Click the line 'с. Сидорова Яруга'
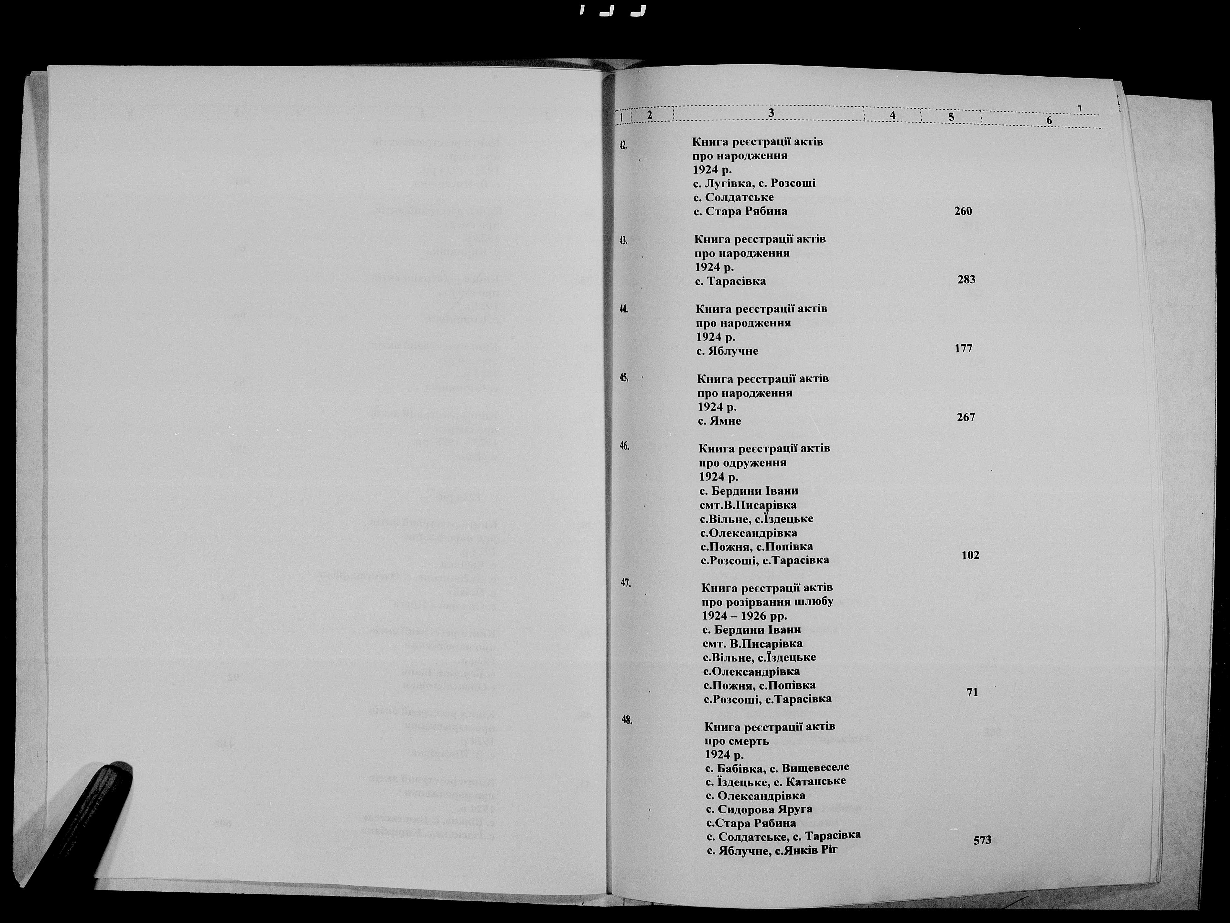 click(x=759, y=809)
